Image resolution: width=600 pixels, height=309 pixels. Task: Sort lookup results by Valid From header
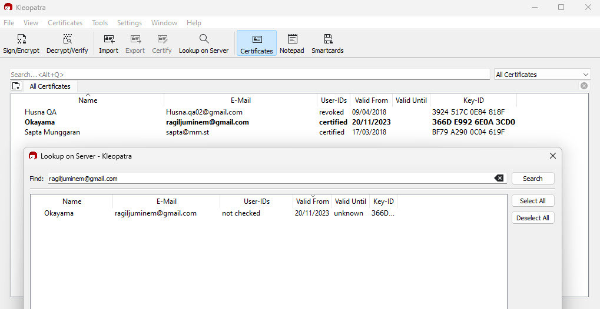pyautogui.click(x=312, y=201)
